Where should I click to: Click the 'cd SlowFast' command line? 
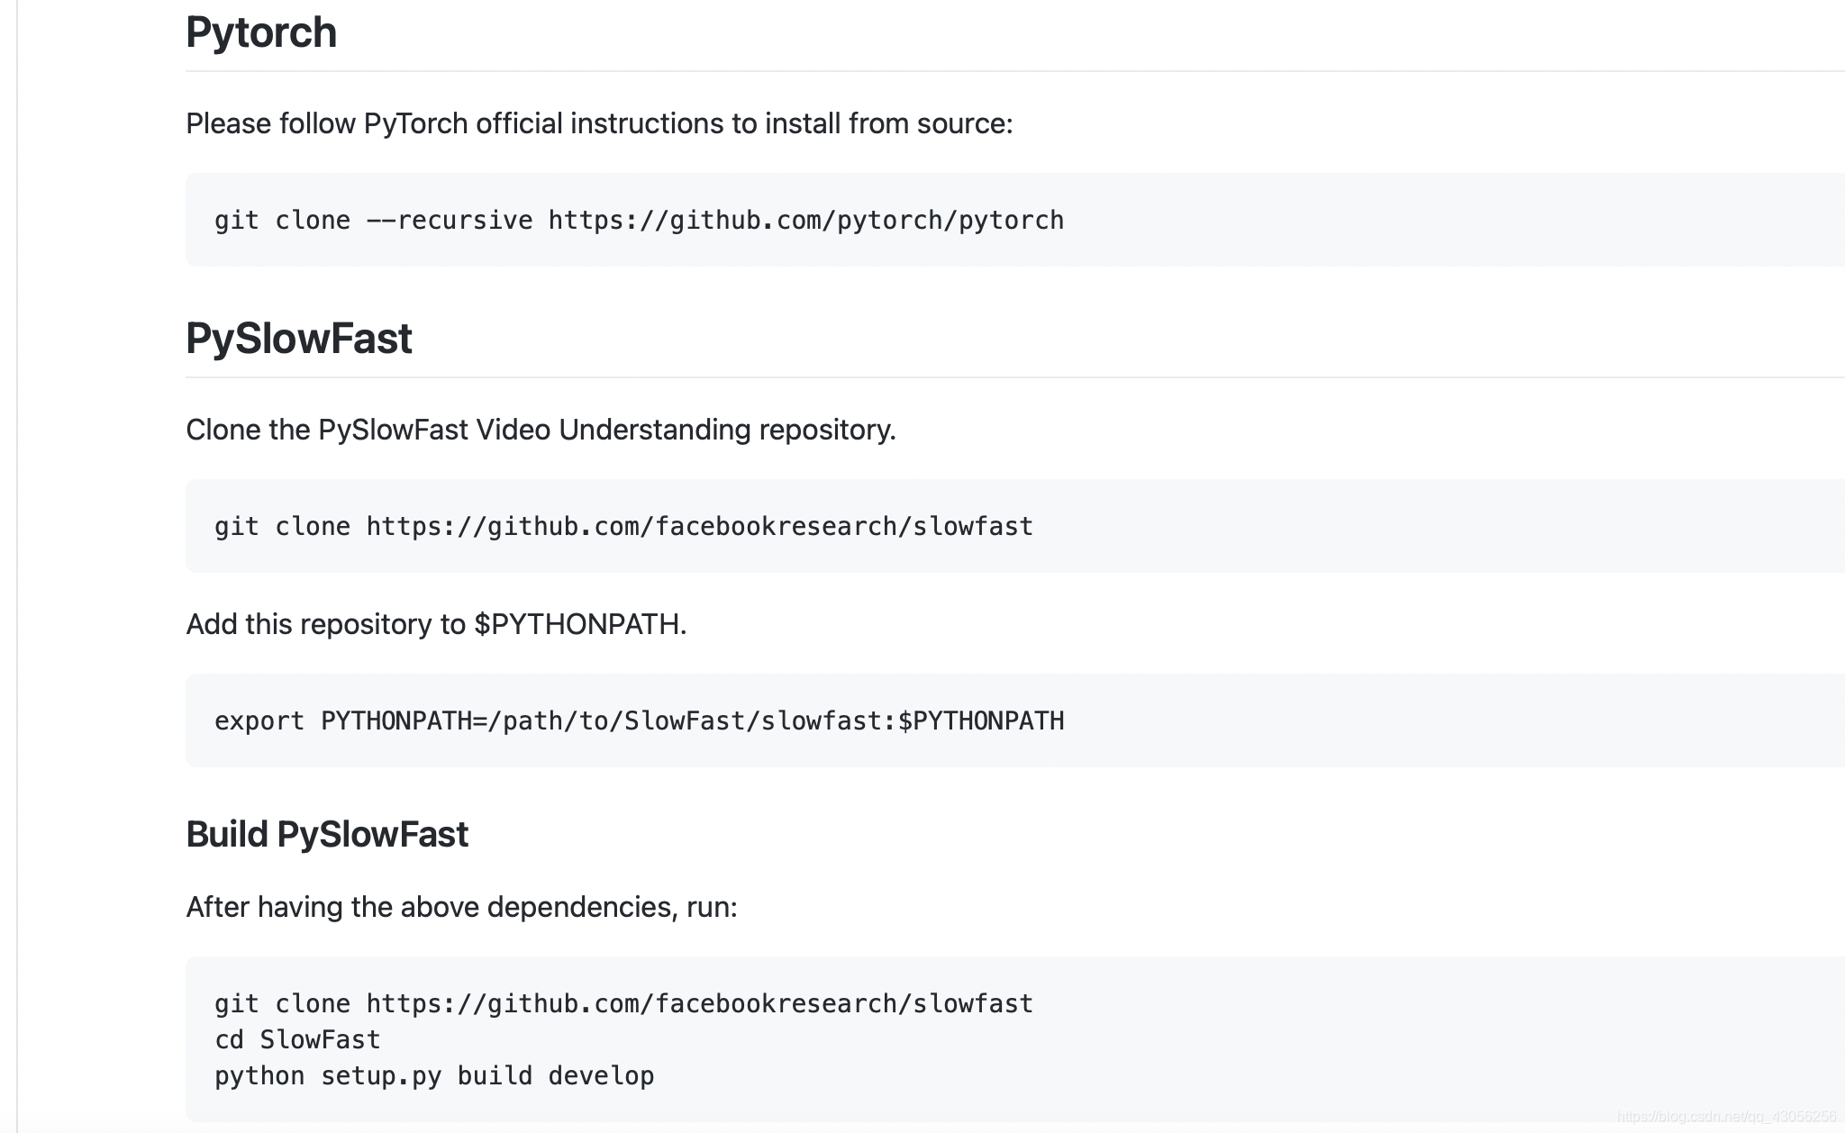tap(297, 1040)
